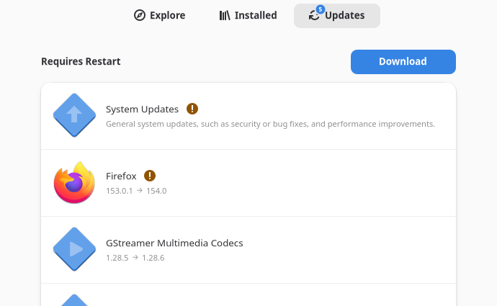Open the Explore tab
Image resolution: width=497 pixels, height=306 pixels.
click(159, 16)
